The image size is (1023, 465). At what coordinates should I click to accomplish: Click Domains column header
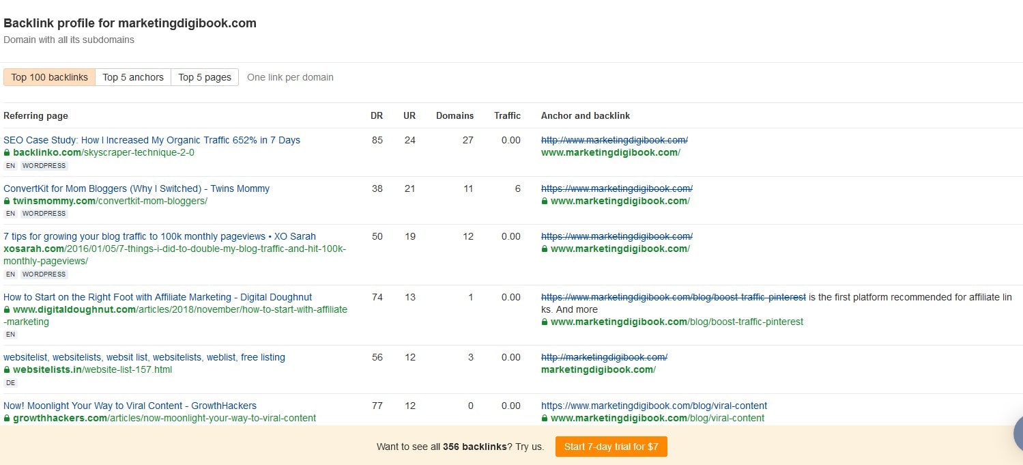(x=455, y=115)
